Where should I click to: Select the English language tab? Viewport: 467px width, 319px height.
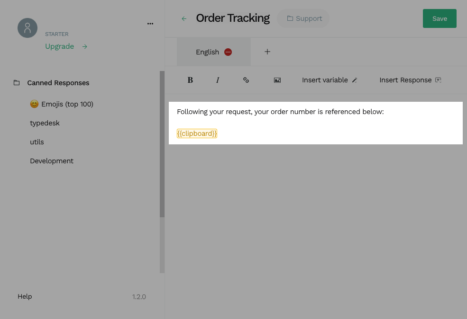click(207, 52)
